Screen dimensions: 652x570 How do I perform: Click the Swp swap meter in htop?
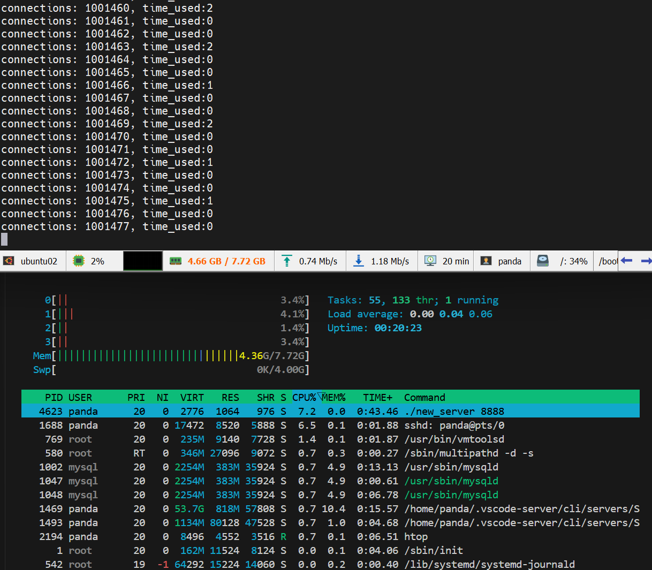point(171,369)
